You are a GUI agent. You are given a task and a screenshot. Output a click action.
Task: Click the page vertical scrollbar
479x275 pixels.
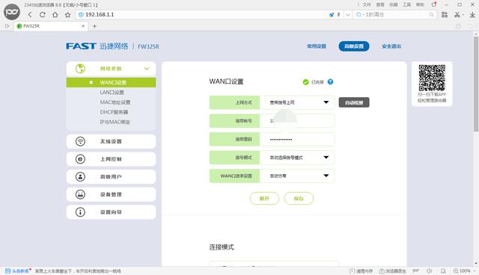pos(476,84)
